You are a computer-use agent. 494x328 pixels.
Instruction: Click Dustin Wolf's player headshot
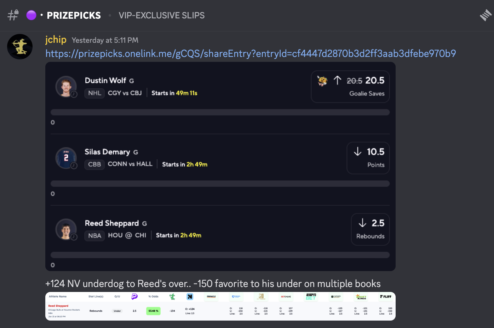pos(66,87)
